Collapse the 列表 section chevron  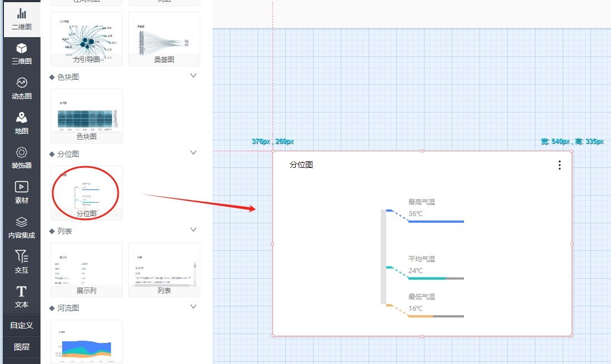(193, 230)
